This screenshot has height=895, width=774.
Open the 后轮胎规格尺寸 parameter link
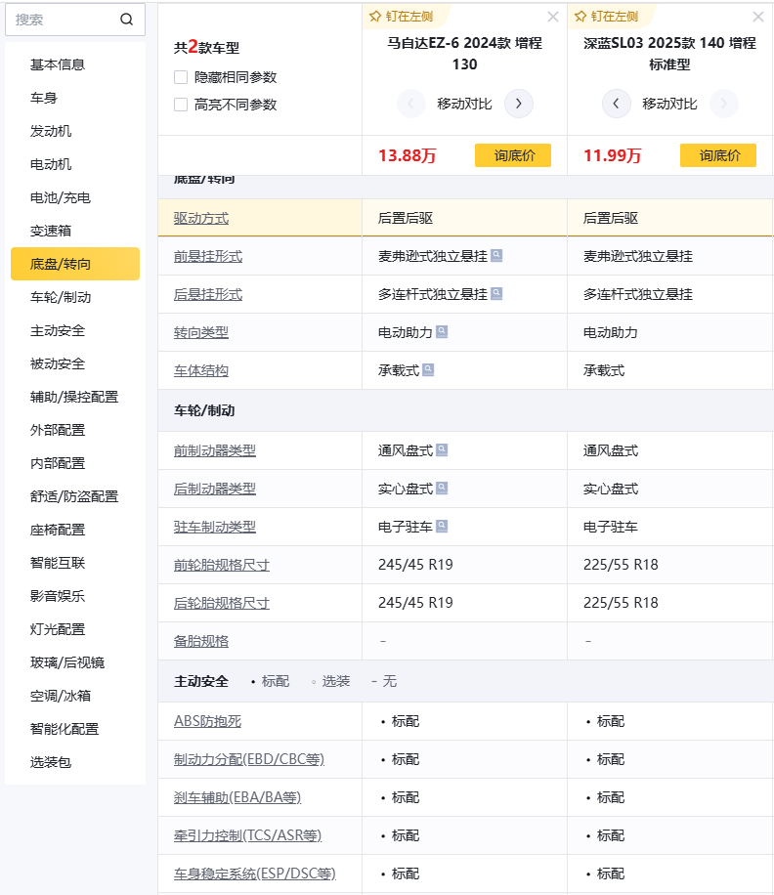coord(222,603)
